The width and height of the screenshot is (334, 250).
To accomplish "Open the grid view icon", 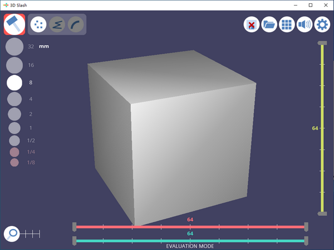I will click(287, 24).
